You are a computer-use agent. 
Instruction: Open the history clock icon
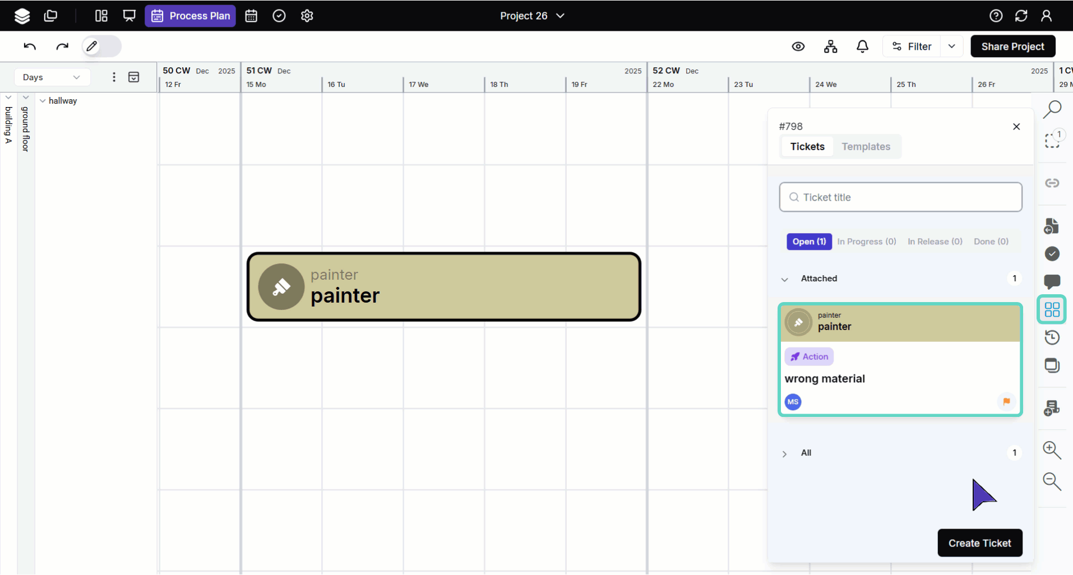[1052, 337]
